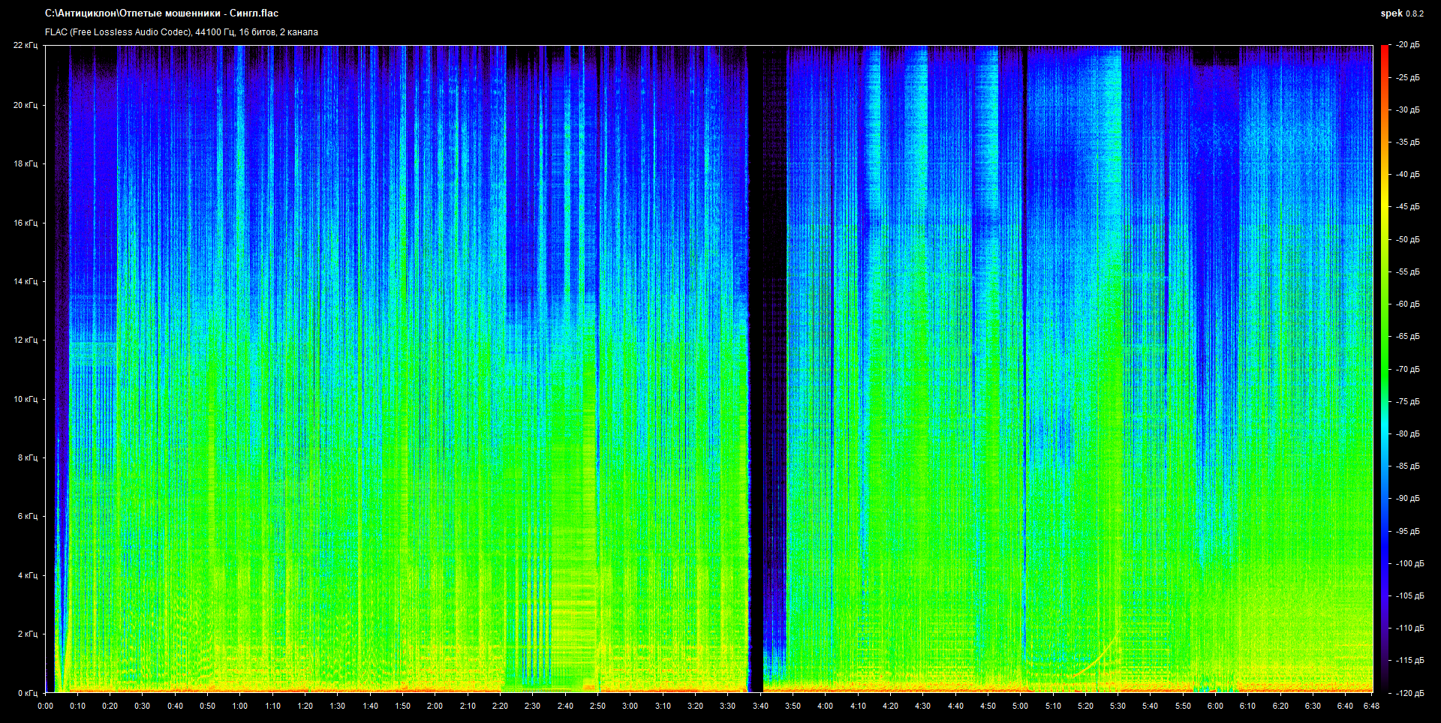Image resolution: width=1441 pixels, height=723 pixels.
Task: Click the -20 дБ scale label
Action: coord(1408,45)
